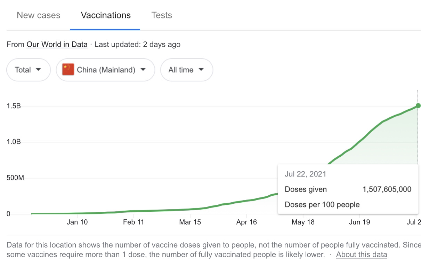Select the Vaccinations tab
421x266 pixels.
point(106,15)
